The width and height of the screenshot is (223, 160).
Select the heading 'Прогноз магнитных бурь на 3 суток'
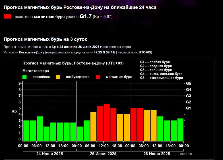[x=45, y=39]
